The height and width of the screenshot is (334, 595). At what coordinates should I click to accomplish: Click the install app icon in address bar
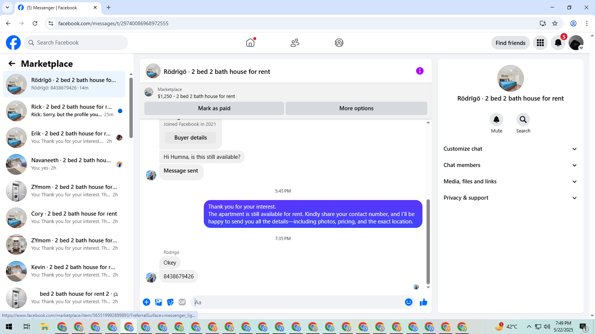pyautogui.click(x=543, y=23)
